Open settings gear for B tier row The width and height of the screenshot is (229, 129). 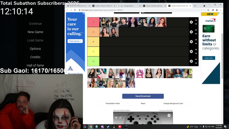[x=191, y=42]
